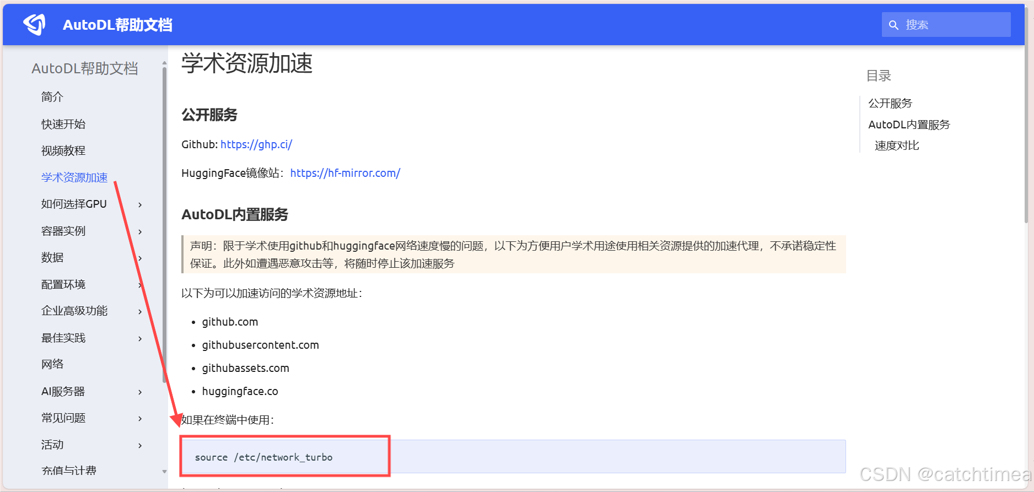Viewport: 1034px width, 492px height.
Task: Click the 公开服务 section heading
Action: tap(209, 115)
